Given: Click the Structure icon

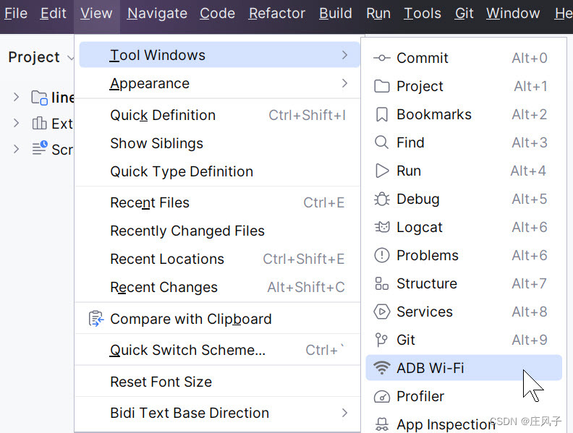Looking at the screenshot, I should click(381, 283).
